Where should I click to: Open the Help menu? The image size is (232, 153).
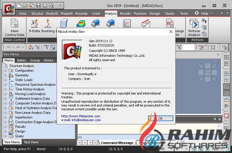(x=205, y=14)
